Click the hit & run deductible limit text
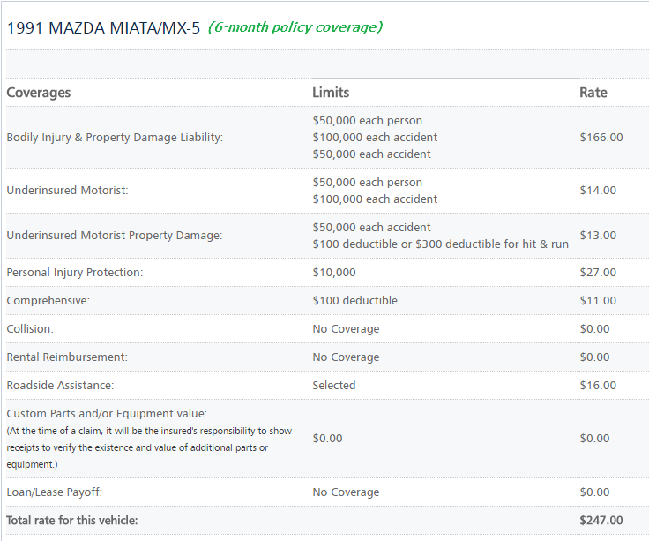This screenshot has height=541, width=649. click(440, 244)
